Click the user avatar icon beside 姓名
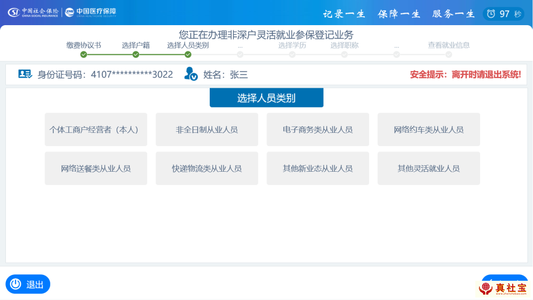533x300 pixels. point(190,74)
